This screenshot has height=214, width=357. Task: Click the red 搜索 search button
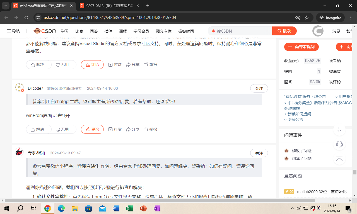point(284,31)
